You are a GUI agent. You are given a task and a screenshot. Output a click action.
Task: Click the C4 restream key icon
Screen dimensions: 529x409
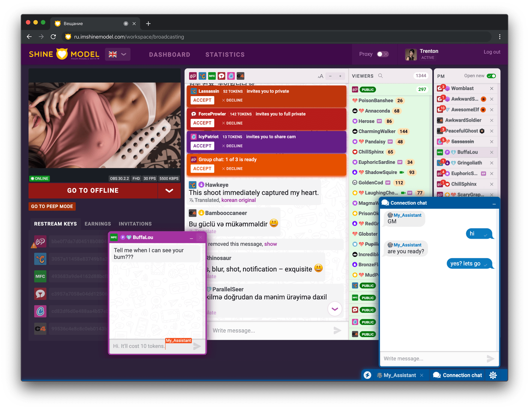point(40,329)
